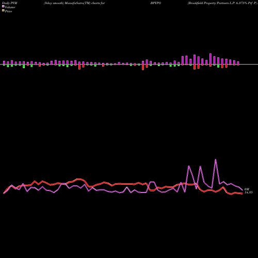Viewport: 258px width, 258px height.
Task: Click the '(3day smooth) MunafaSutra(TM) charts for' text
Action: point(74,3)
